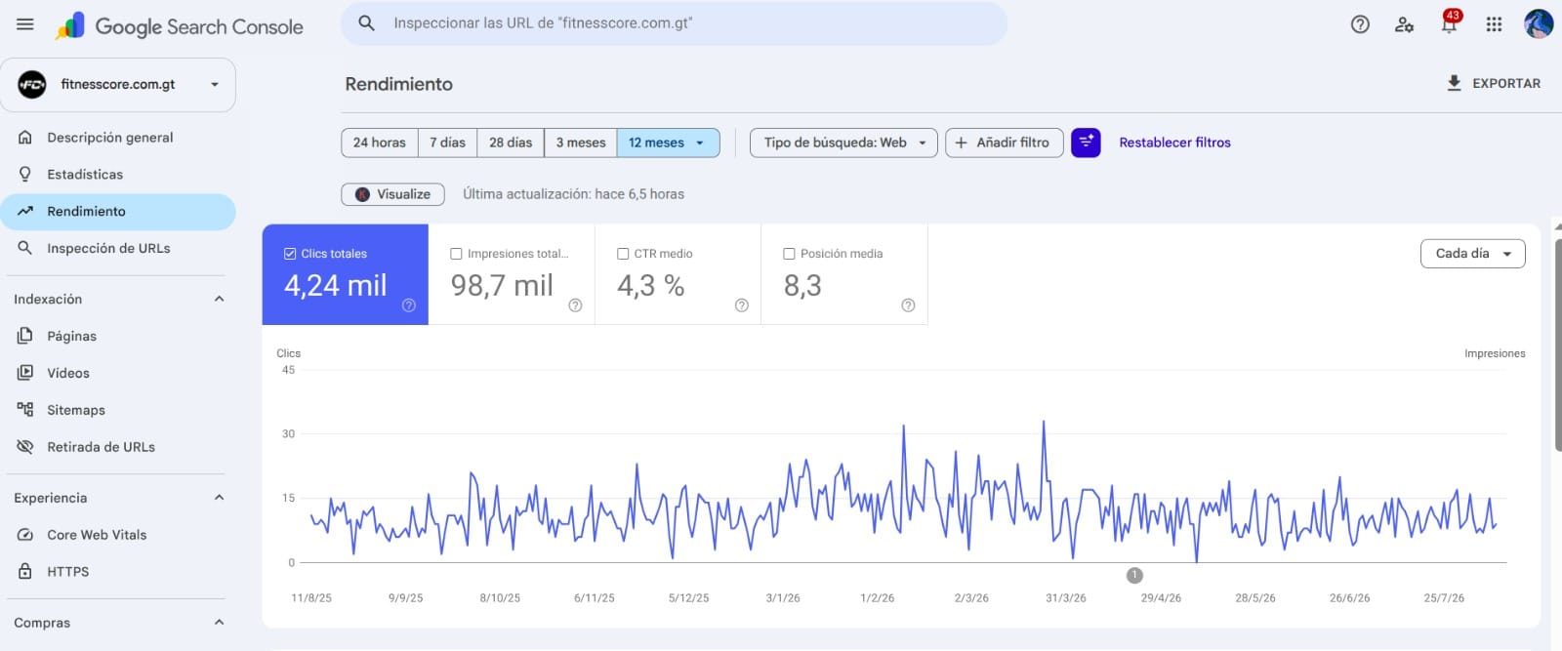Collapse the Indexación section

(219, 299)
